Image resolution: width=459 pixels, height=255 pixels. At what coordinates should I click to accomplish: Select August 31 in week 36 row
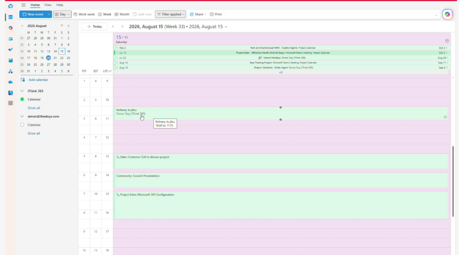28,71
